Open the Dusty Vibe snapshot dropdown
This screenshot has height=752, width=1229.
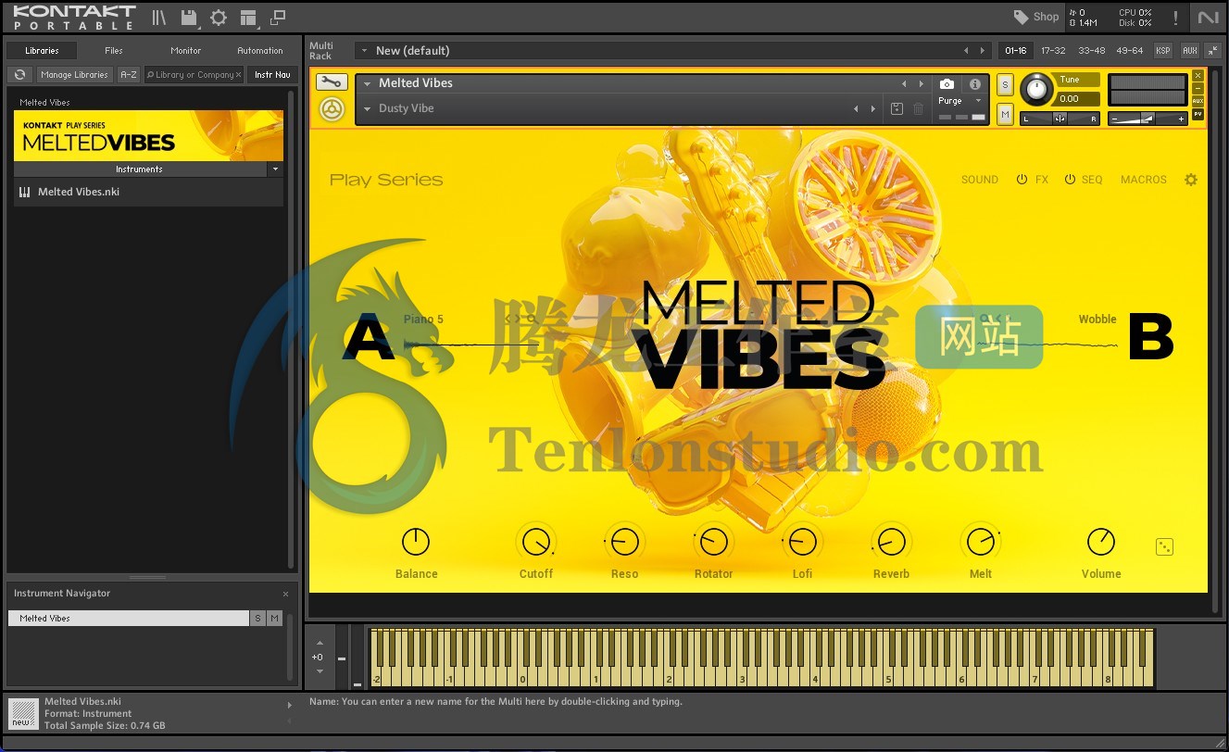368,108
